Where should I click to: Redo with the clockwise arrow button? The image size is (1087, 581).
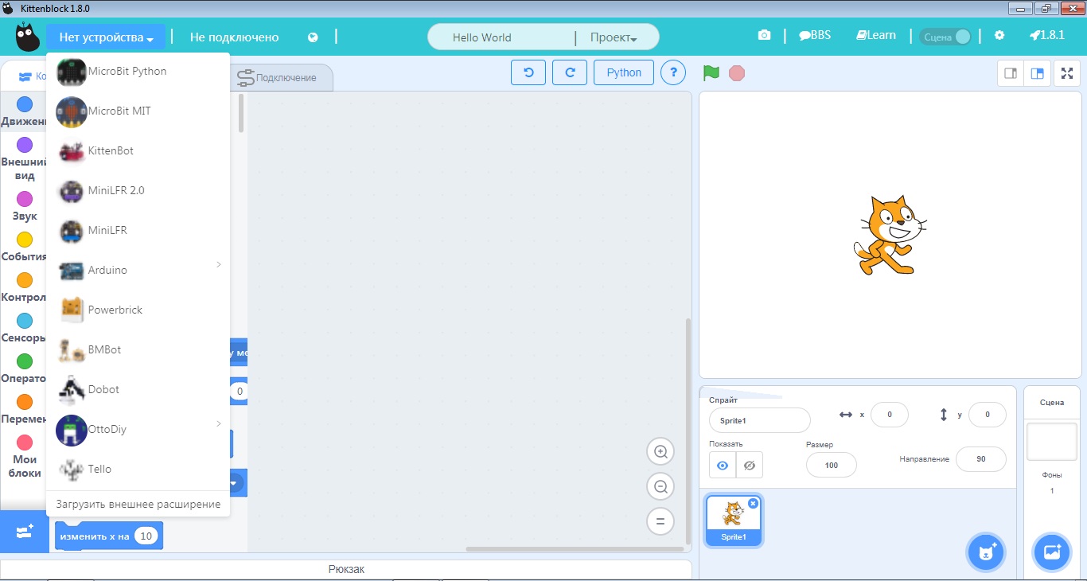coord(570,72)
